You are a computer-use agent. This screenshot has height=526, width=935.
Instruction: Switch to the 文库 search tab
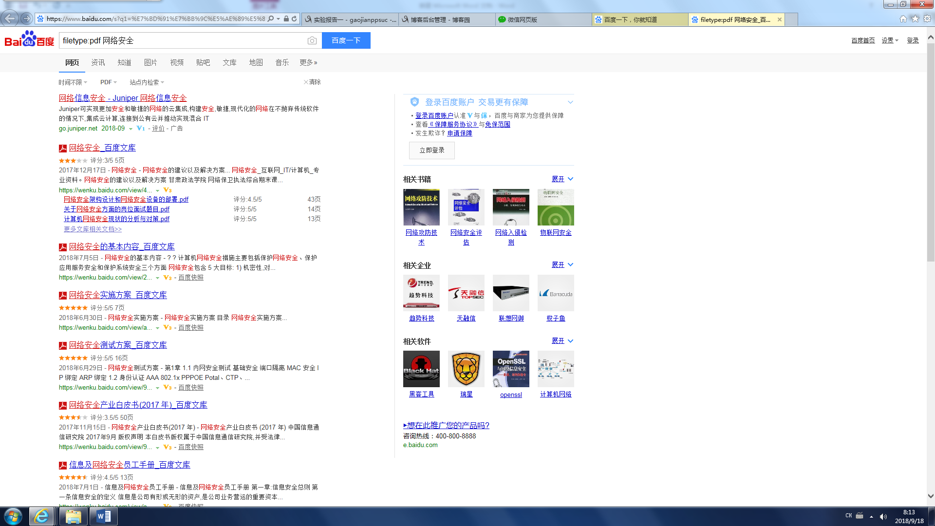tap(229, 62)
